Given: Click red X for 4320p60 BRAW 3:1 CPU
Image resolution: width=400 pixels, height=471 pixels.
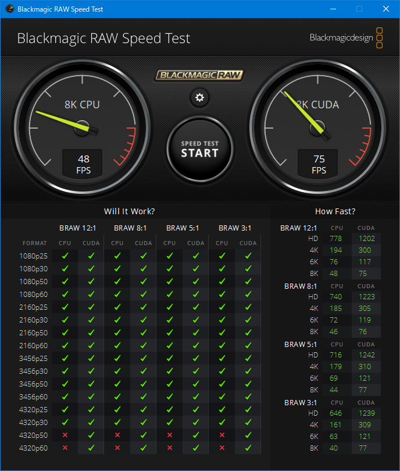Looking at the screenshot, I should click(x=222, y=448).
